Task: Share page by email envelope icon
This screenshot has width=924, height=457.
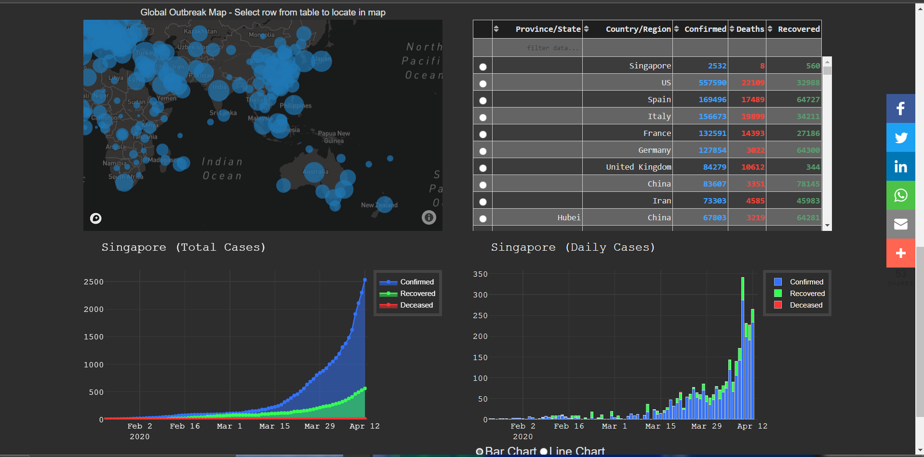Action: point(900,224)
